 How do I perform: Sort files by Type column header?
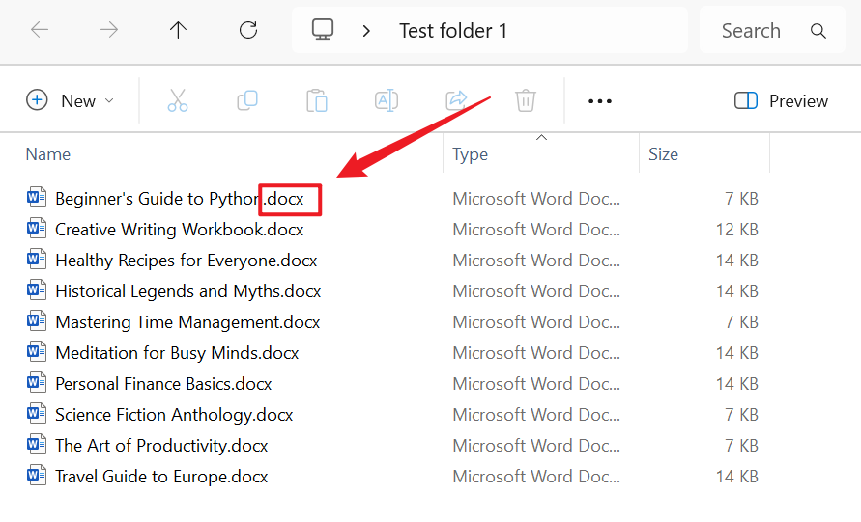click(x=471, y=154)
